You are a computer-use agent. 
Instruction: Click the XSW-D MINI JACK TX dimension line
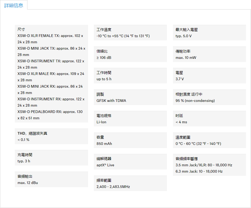coord(51,51)
